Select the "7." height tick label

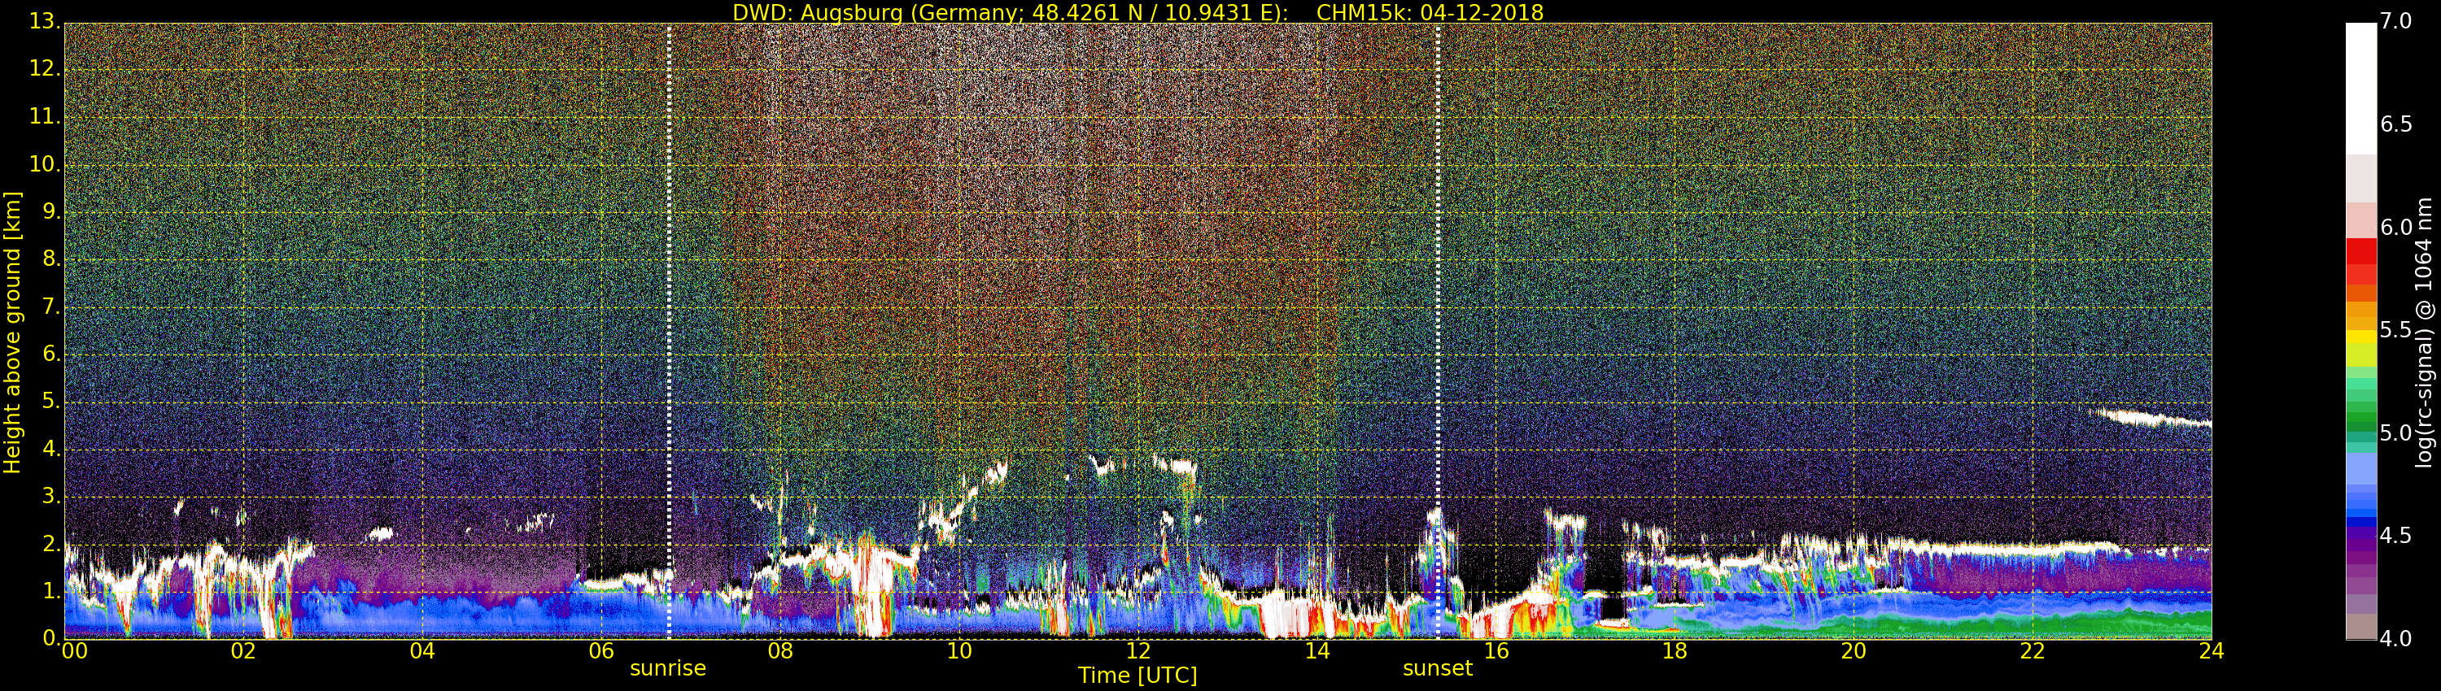pos(51,306)
